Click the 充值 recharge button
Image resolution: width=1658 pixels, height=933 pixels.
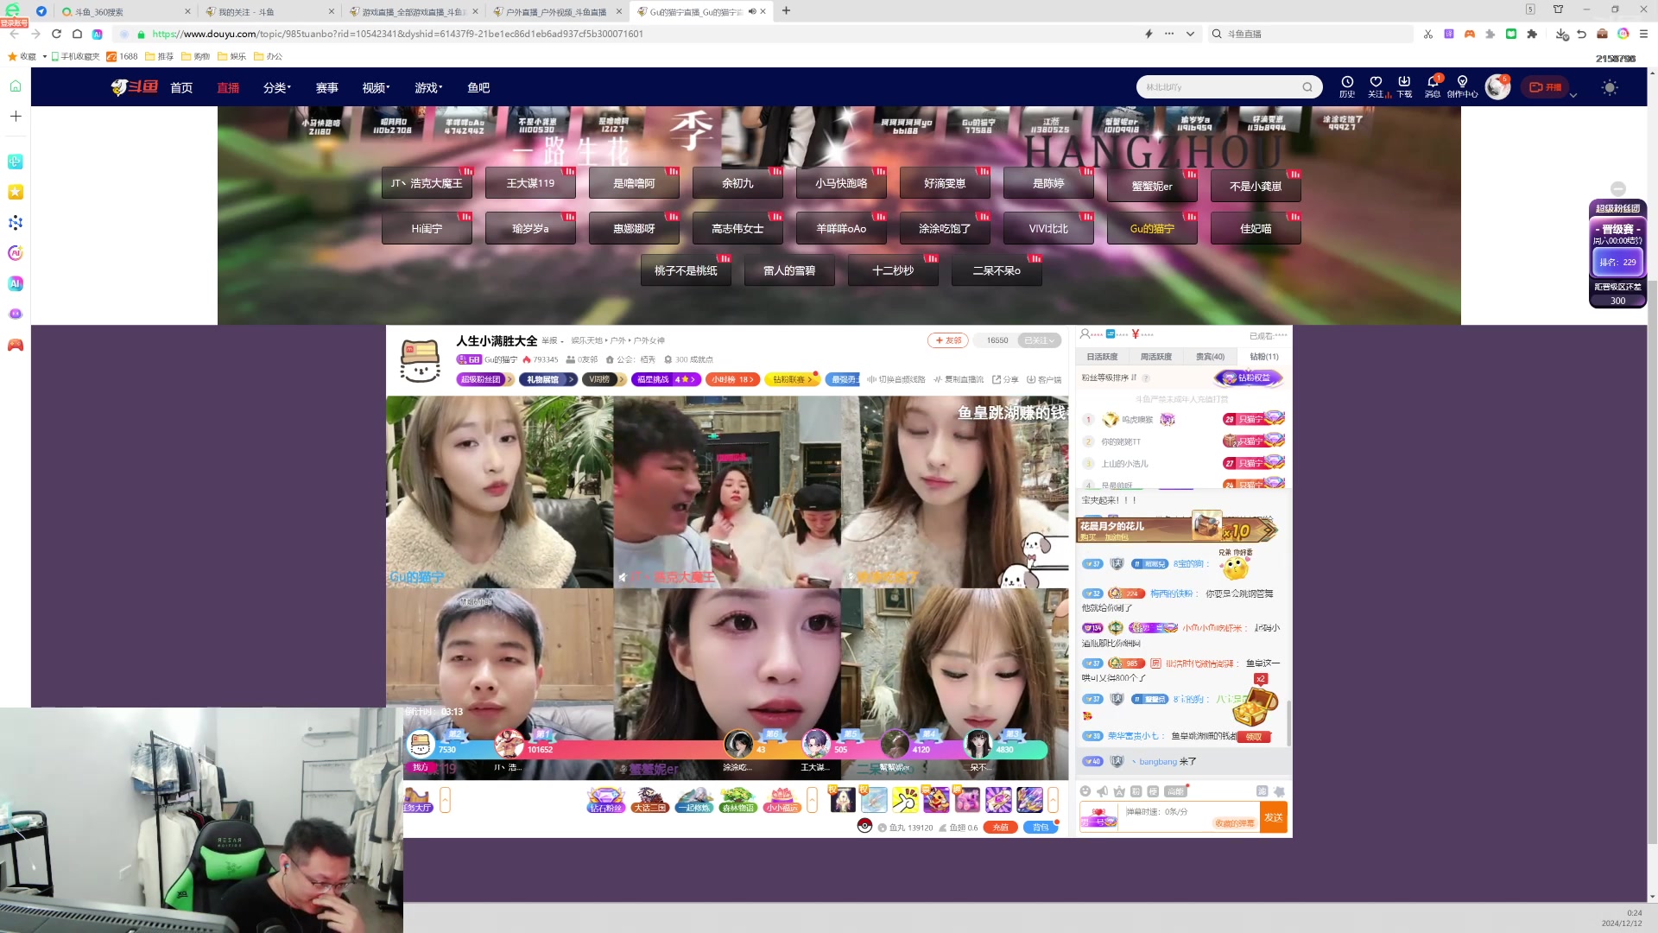click(1000, 828)
